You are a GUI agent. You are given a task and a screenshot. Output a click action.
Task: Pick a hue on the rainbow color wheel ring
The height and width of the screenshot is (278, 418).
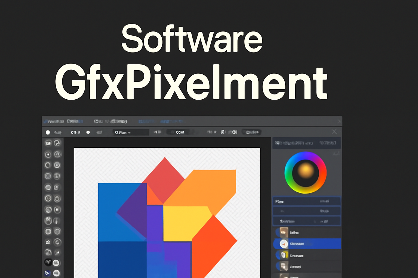(x=288, y=163)
